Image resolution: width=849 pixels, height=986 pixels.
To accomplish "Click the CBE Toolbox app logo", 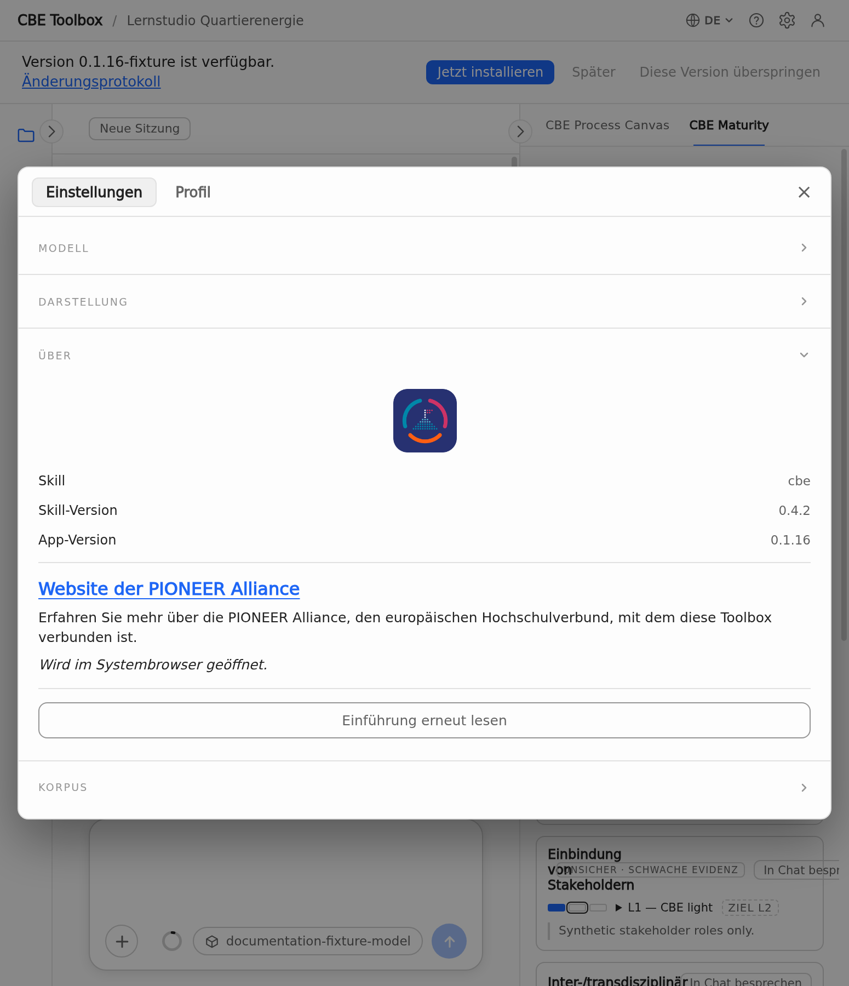I will (x=425, y=421).
